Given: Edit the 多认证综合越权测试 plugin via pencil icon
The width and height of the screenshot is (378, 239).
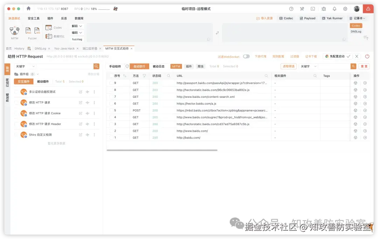Looking at the screenshot, I should pyautogui.click(x=80, y=92).
